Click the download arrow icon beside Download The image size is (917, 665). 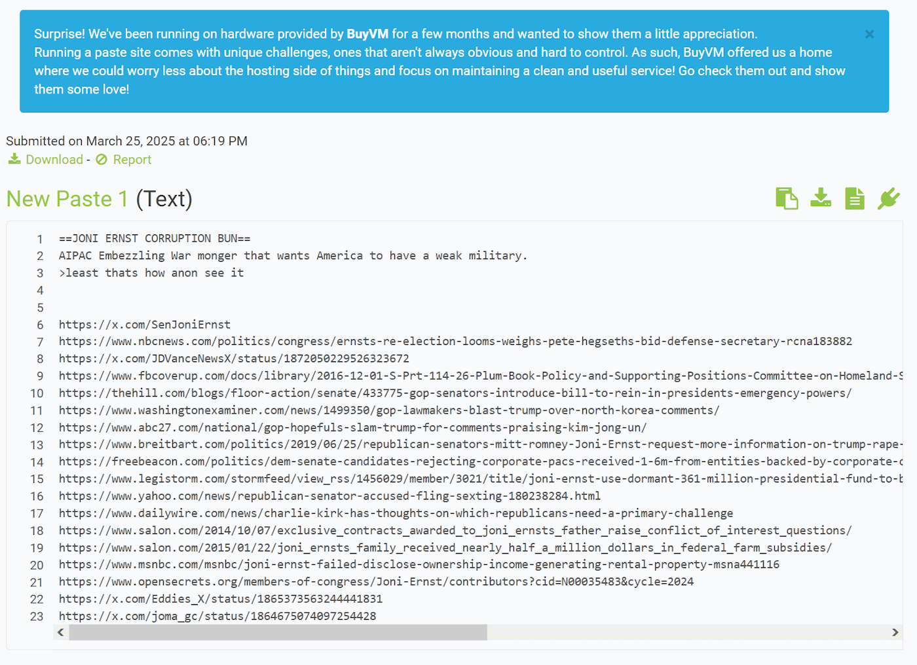(x=14, y=159)
